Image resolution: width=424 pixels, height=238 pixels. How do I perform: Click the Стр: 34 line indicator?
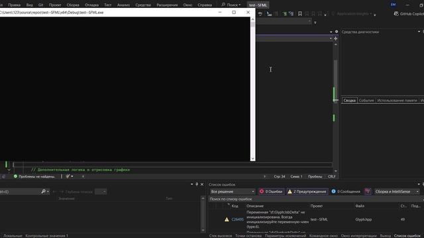pyautogui.click(x=280, y=177)
